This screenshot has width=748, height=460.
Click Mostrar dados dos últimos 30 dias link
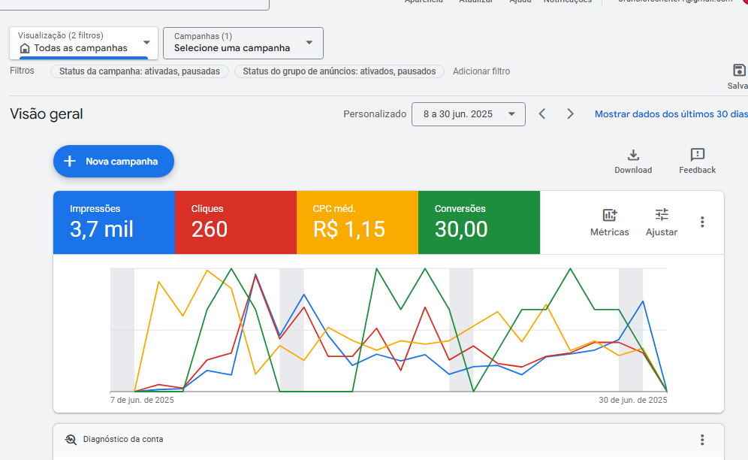coord(671,114)
